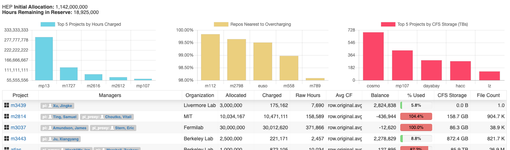The height and width of the screenshot is (150, 510).
Task: Click the cosmo bar in CFS Storage chart
Action: 373,56
